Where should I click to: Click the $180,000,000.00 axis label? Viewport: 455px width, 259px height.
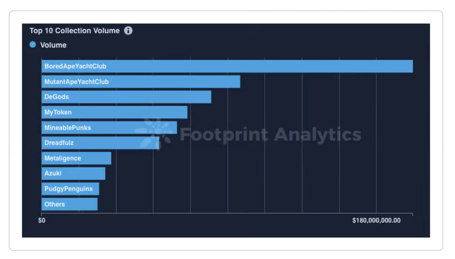coord(376,220)
